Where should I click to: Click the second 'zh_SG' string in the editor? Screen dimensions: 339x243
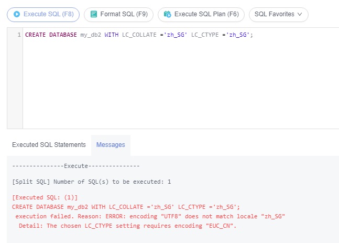point(237,35)
